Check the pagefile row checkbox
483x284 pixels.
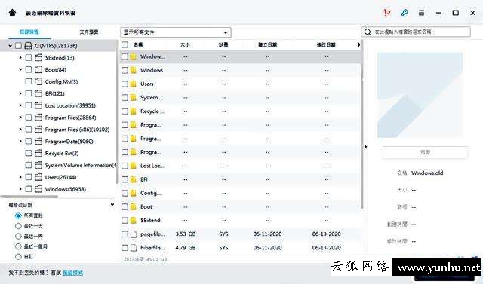point(125,234)
